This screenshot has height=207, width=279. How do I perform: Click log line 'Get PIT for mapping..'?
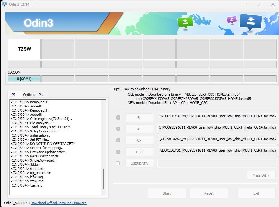(x=37, y=148)
